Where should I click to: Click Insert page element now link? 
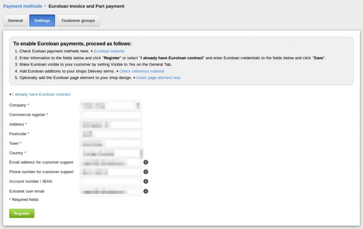pyautogui.click(x=158, y=78)
